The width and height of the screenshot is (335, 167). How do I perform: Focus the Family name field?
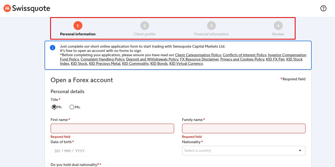[x=244, y=128]
